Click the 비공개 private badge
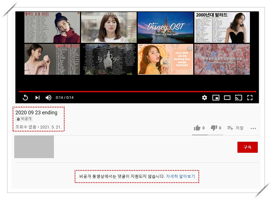 [x=24, y=119]
